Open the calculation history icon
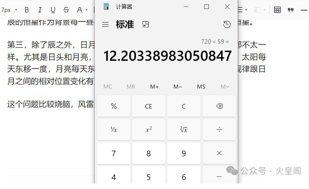The width and height of the screenshot is (309, 189). tap(226, 24)
